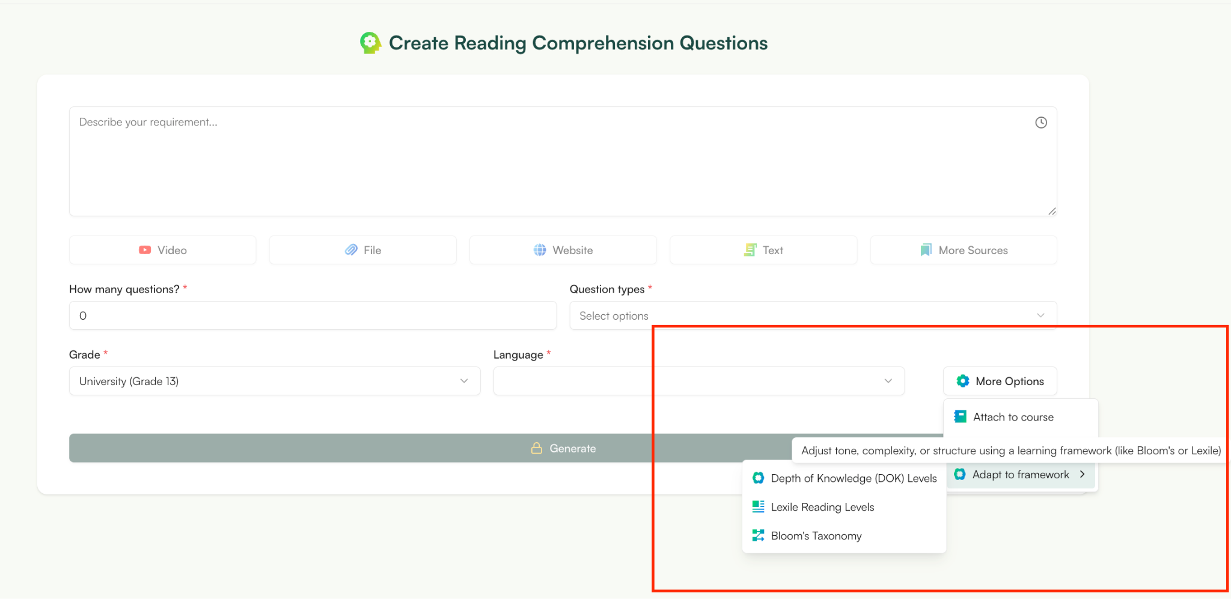Open the Question types dropdown
The width and height of the screenshot is (1231, 599).
point(813,315)
